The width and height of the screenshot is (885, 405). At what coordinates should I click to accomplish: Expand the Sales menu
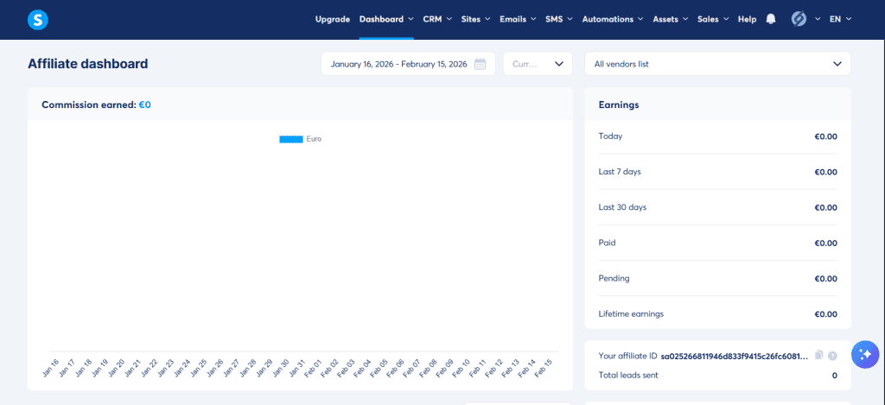[x=713, y=19]
